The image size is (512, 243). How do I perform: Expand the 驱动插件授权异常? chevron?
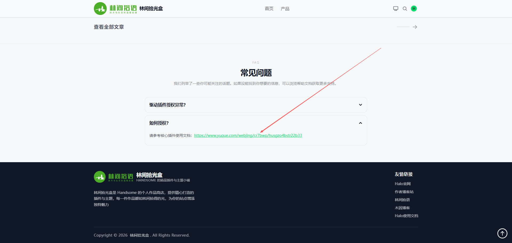tap(360, 105)
